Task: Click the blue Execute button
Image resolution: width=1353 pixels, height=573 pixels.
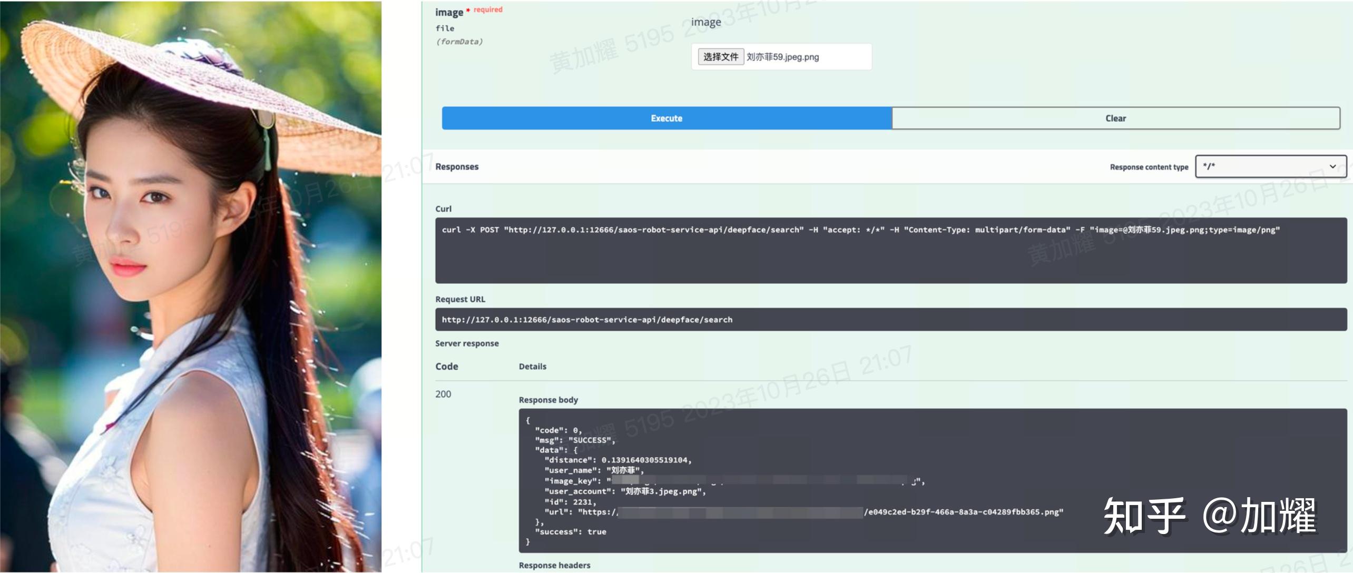Action: 666,118
